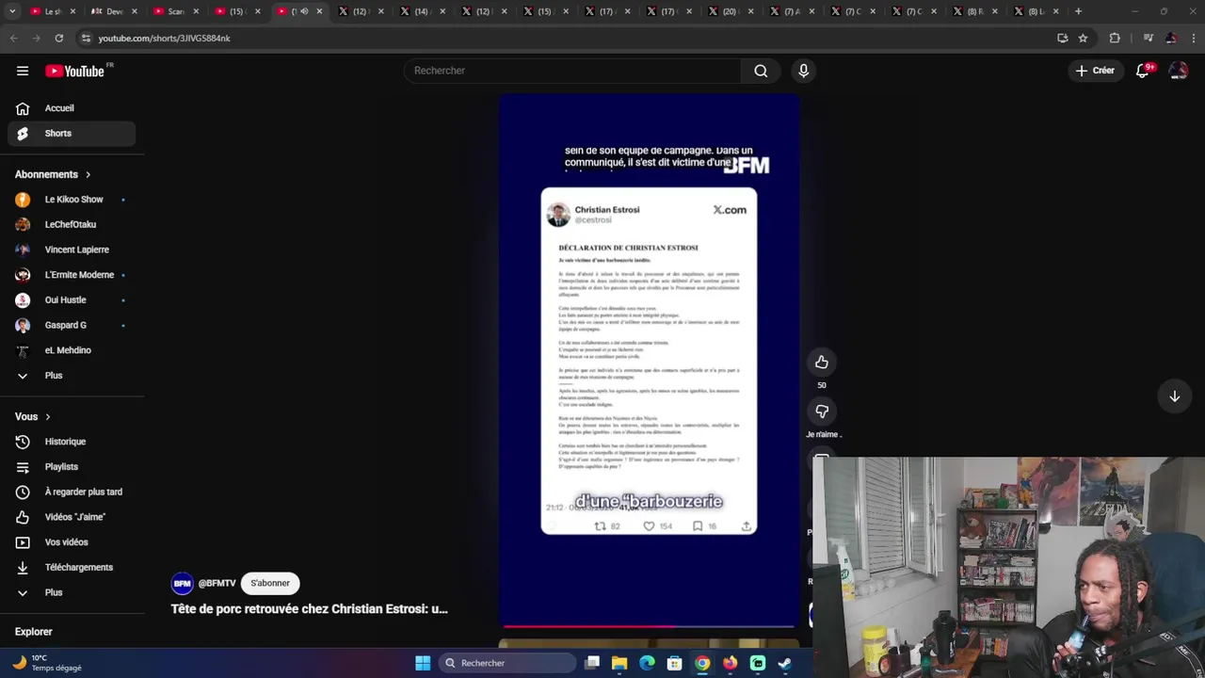The image size is (1205, 678).
Task: Open Steam from the taskbar
Action: click(x=784, y=663)
